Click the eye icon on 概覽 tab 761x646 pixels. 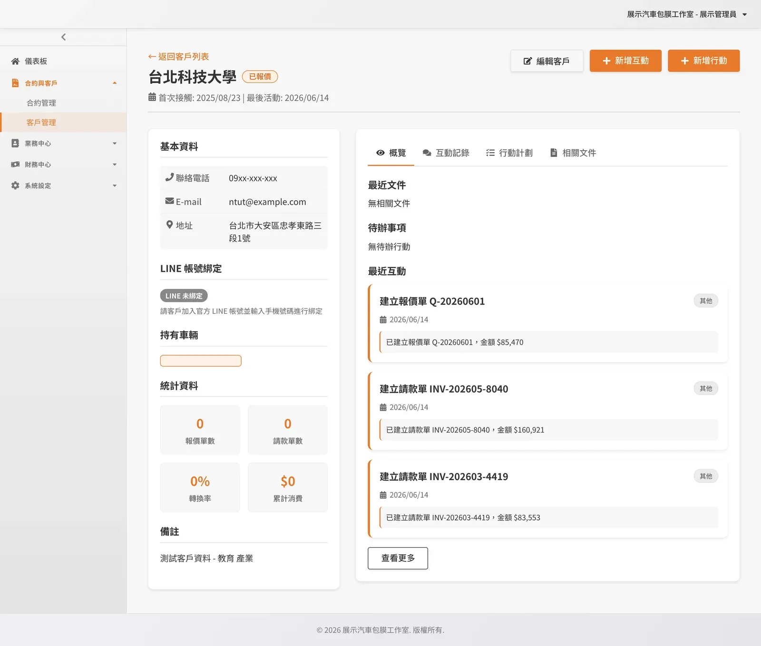(x=380, y=153)
